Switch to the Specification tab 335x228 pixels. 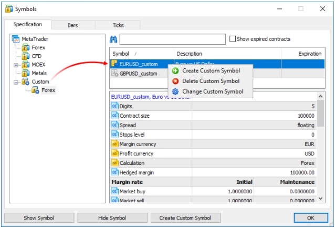click(28, 24)
